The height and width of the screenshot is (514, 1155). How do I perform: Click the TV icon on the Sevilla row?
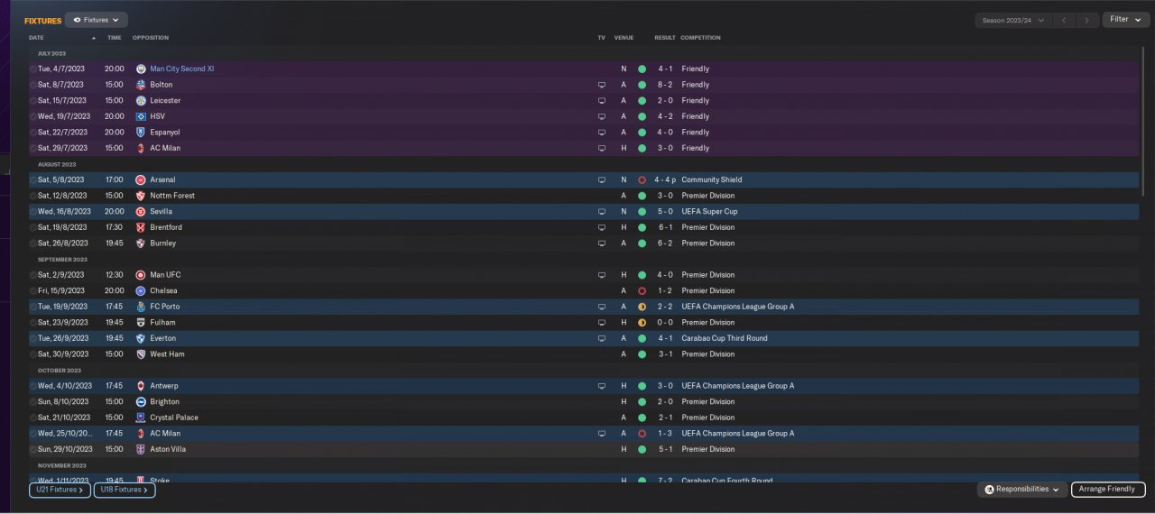tap(602, 211)
